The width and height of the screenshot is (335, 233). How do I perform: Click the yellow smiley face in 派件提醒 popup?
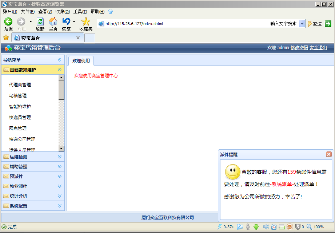coord(233,171)
